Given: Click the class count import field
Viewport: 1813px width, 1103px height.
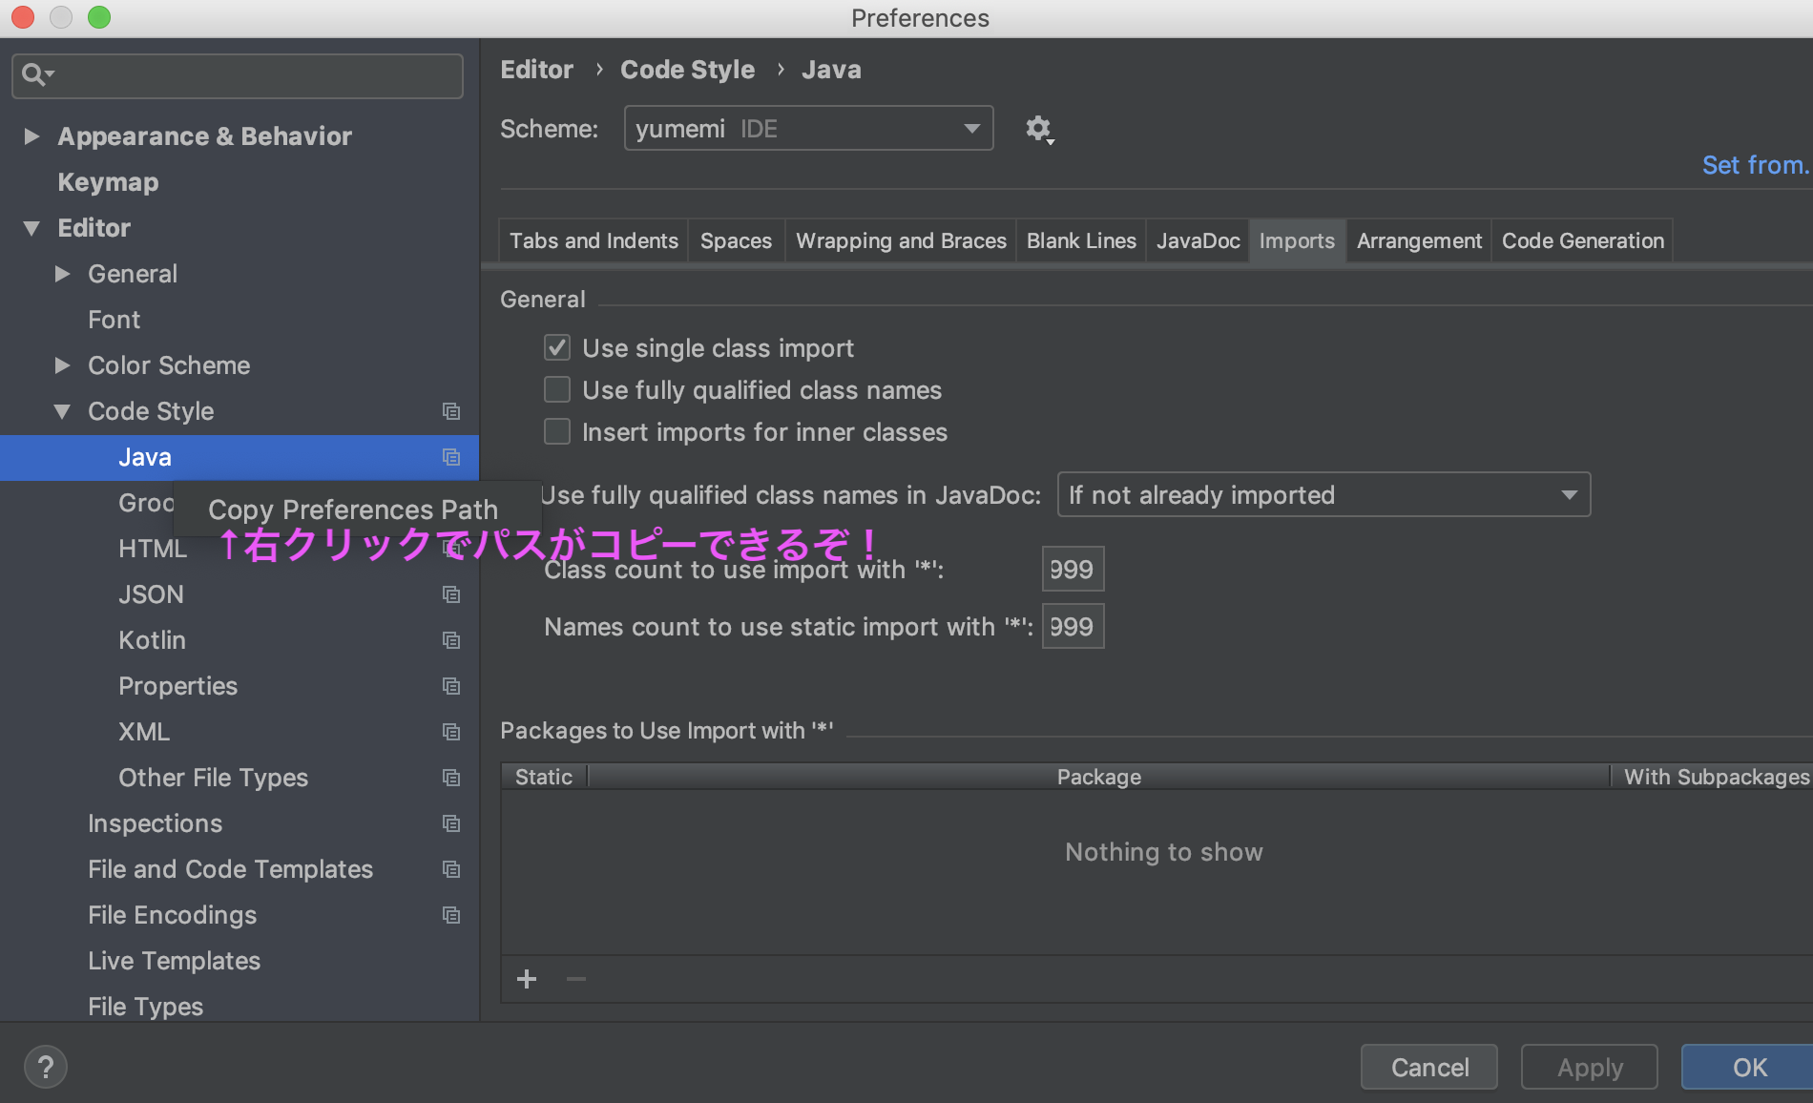Looking at the screenshot, I should point(1073,570).
